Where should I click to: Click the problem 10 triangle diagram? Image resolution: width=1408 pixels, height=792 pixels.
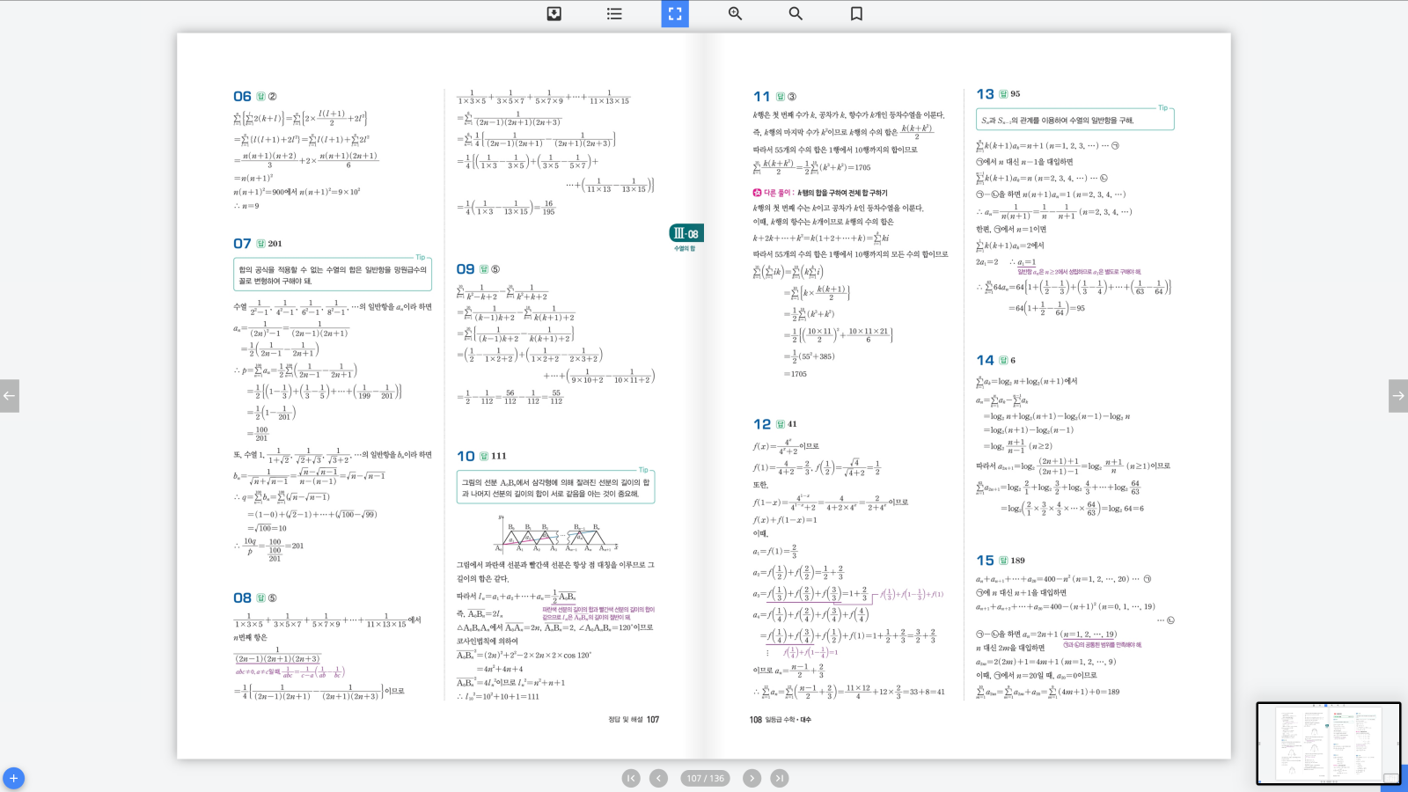click(x=556, y=535)
